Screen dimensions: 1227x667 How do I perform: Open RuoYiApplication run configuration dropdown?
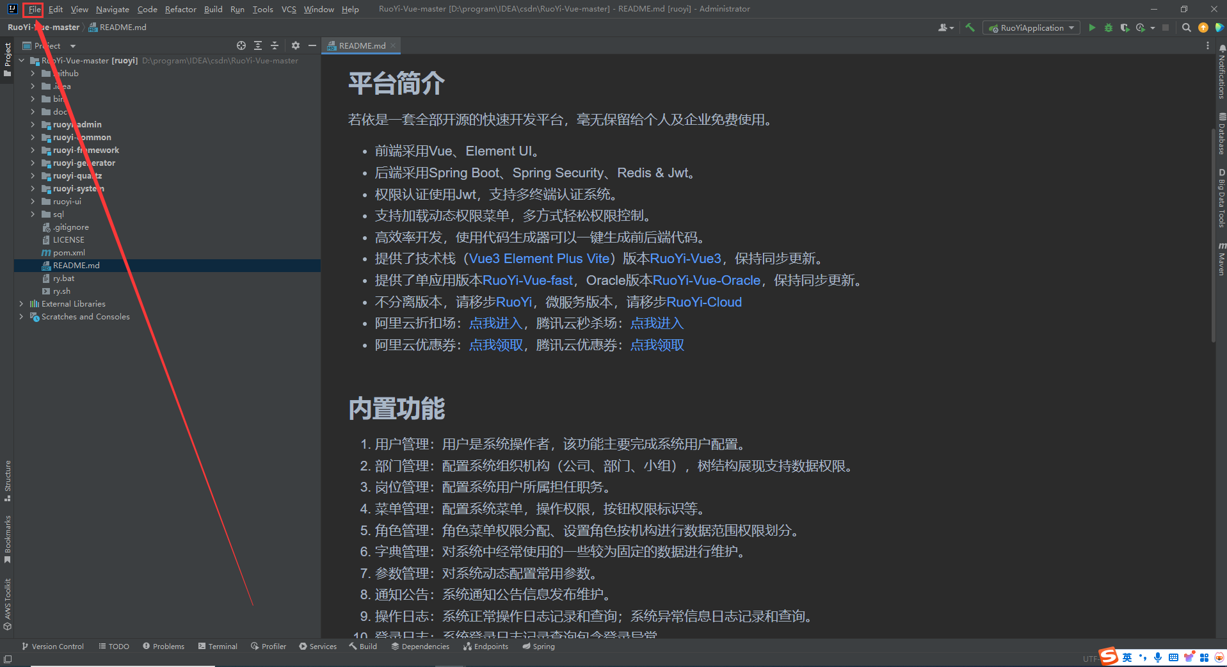point(1031,28)
